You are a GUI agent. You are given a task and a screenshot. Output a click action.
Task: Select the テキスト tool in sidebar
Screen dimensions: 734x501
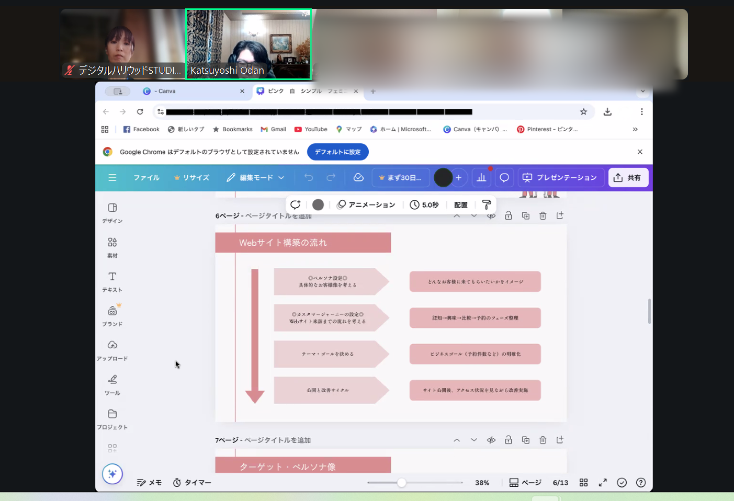tap(112, 281)
